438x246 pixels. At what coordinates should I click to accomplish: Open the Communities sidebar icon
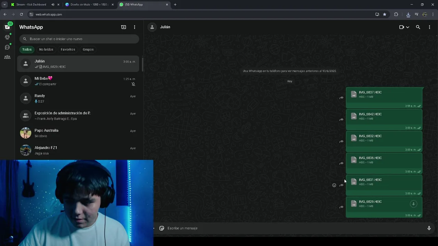(x=7, y=57)
